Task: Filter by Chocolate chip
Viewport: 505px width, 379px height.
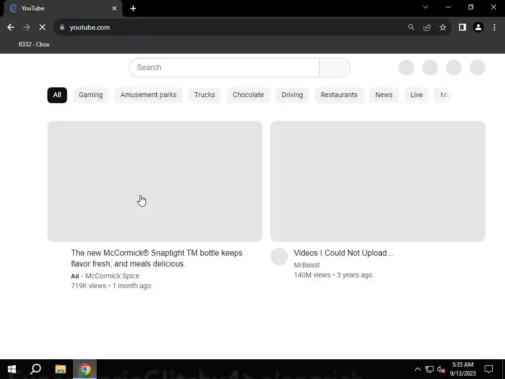Action: (249, 95)
